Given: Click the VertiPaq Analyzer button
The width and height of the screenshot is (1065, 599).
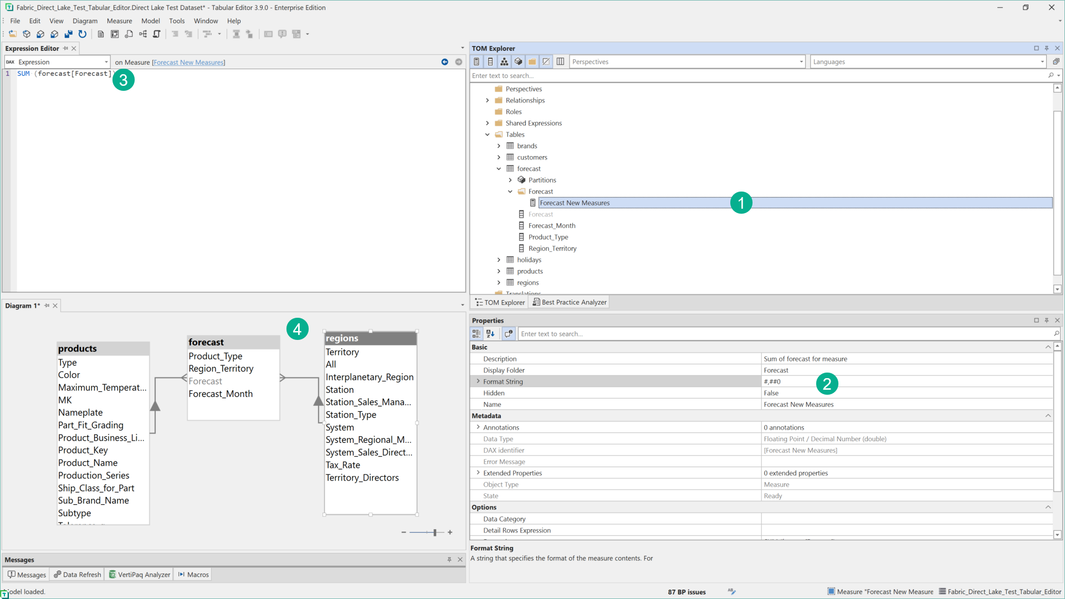Looking at the screenshot, I should pyautogui.click(x=139, y=574).
